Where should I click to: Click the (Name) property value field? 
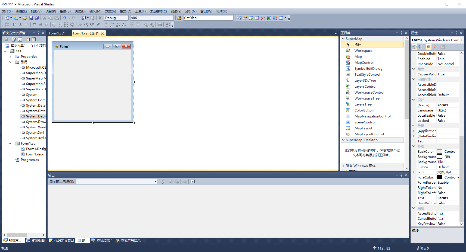448,105
